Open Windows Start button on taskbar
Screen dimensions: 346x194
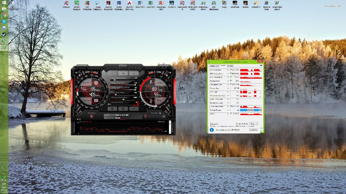[4, 2]
